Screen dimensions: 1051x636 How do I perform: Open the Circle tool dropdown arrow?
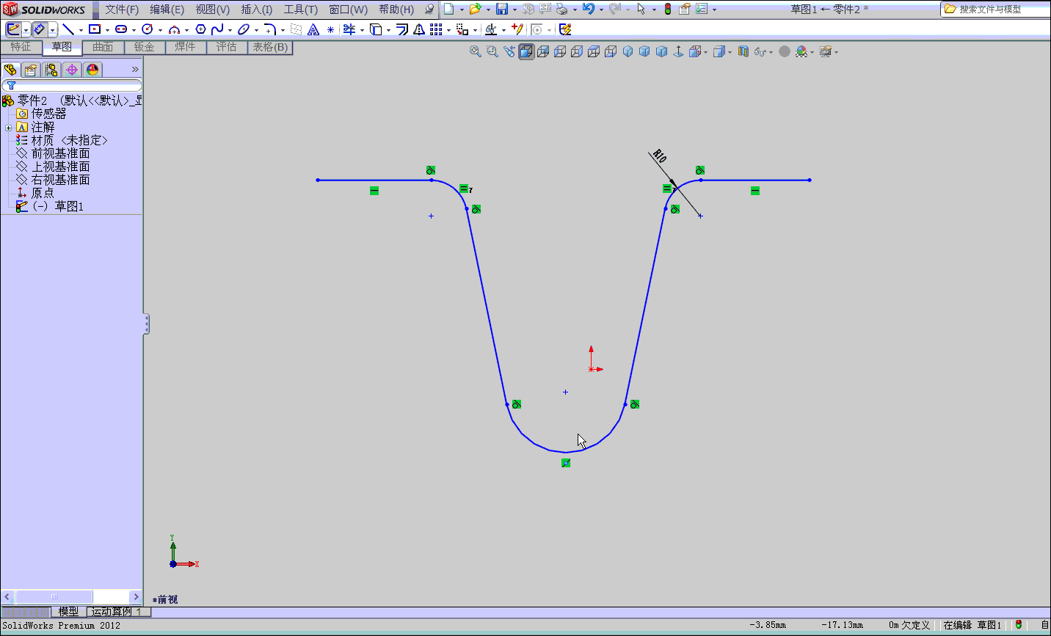(160, 30)
